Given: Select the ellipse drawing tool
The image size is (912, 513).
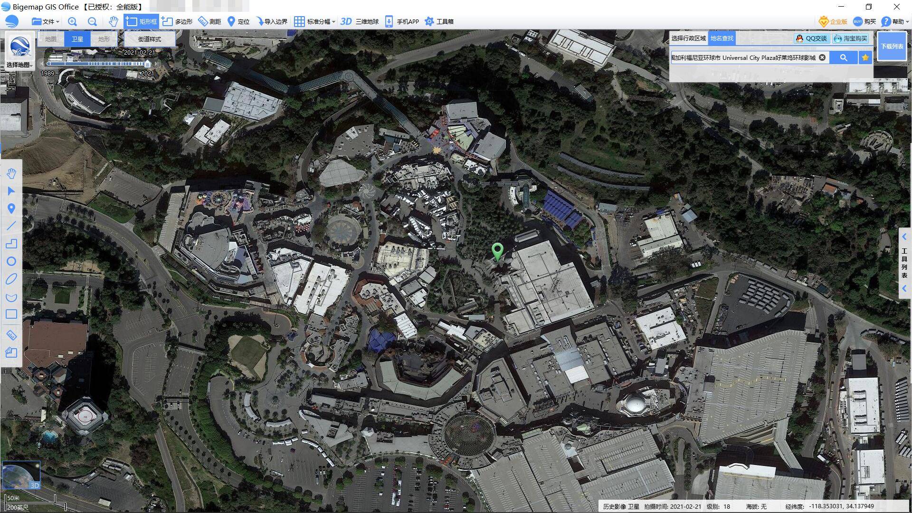Looking at the screenshot, I should [11, 279].
